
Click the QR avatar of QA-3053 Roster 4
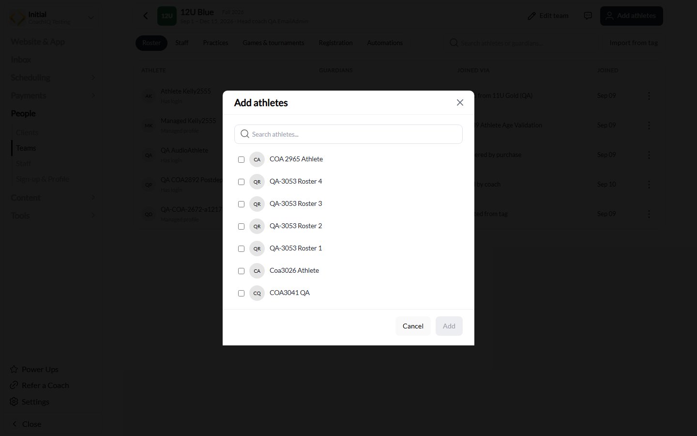click(257, 182)
